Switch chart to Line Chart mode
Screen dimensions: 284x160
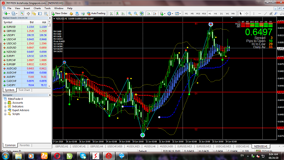(123, 14)
